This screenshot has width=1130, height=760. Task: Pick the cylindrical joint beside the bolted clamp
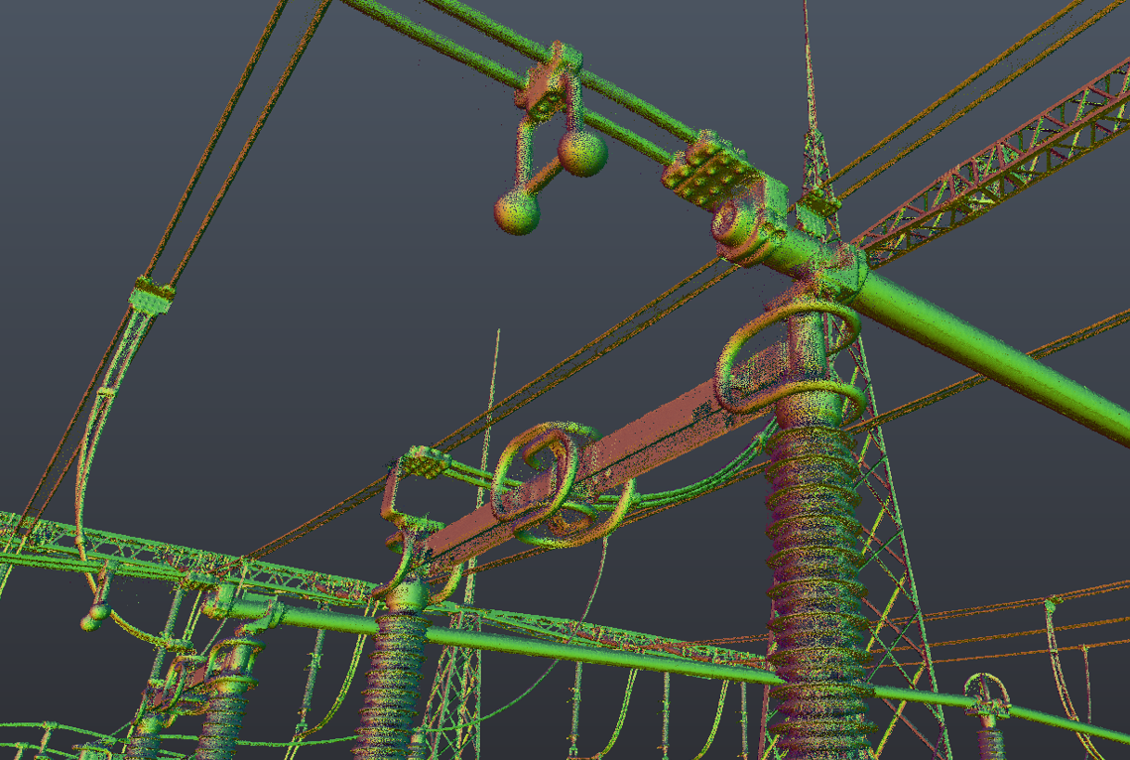[x=740, y=228]
